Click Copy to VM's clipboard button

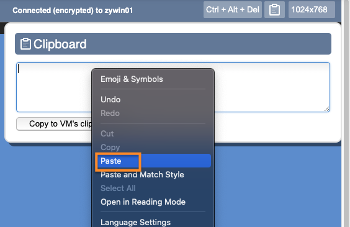pyautogui.click(x=54, y=124)
